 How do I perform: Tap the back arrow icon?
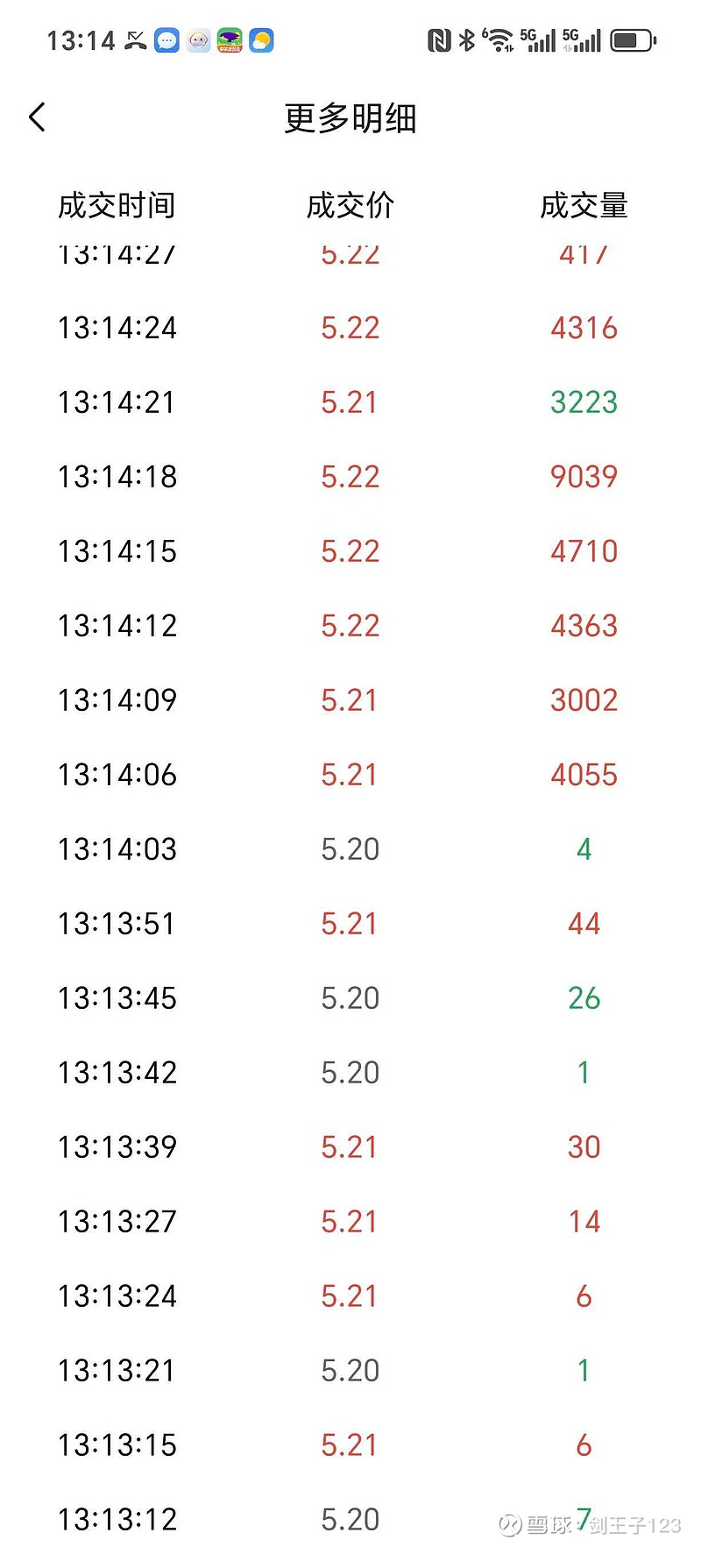37,117
